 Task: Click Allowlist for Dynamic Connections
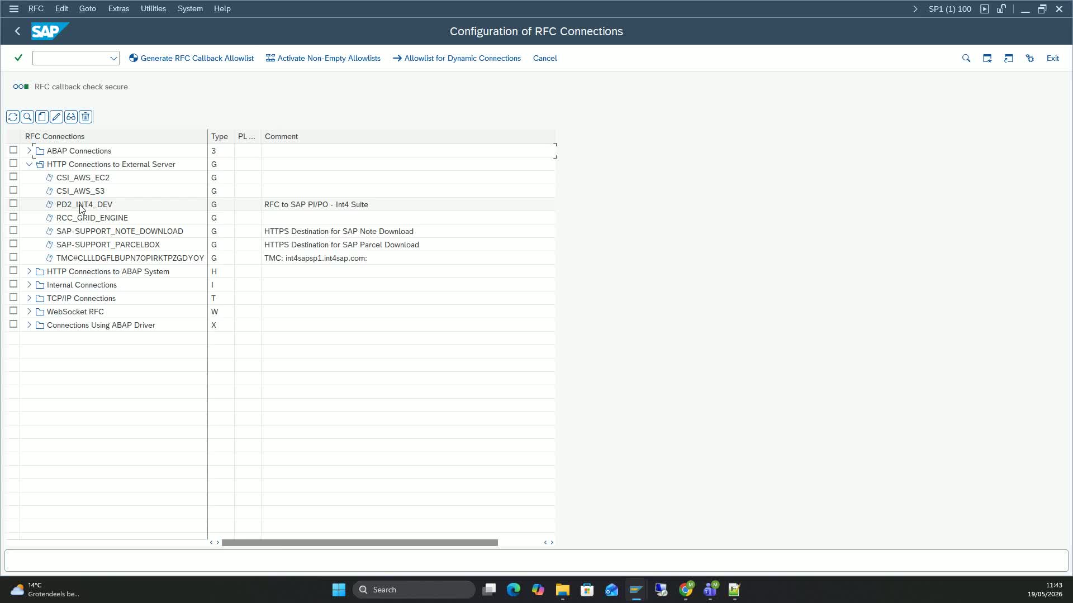[457, 58]
